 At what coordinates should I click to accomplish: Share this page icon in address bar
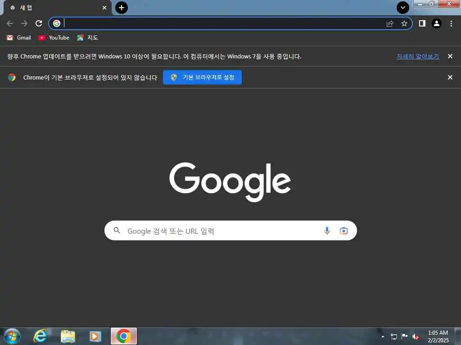pos(390,23)
